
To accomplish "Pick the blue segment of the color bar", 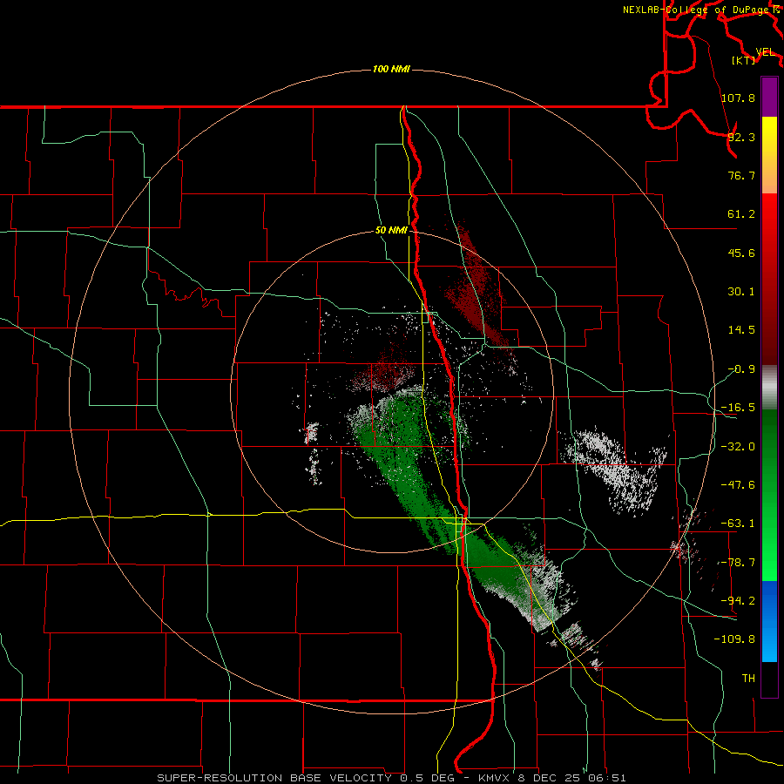I will point(769,621).
